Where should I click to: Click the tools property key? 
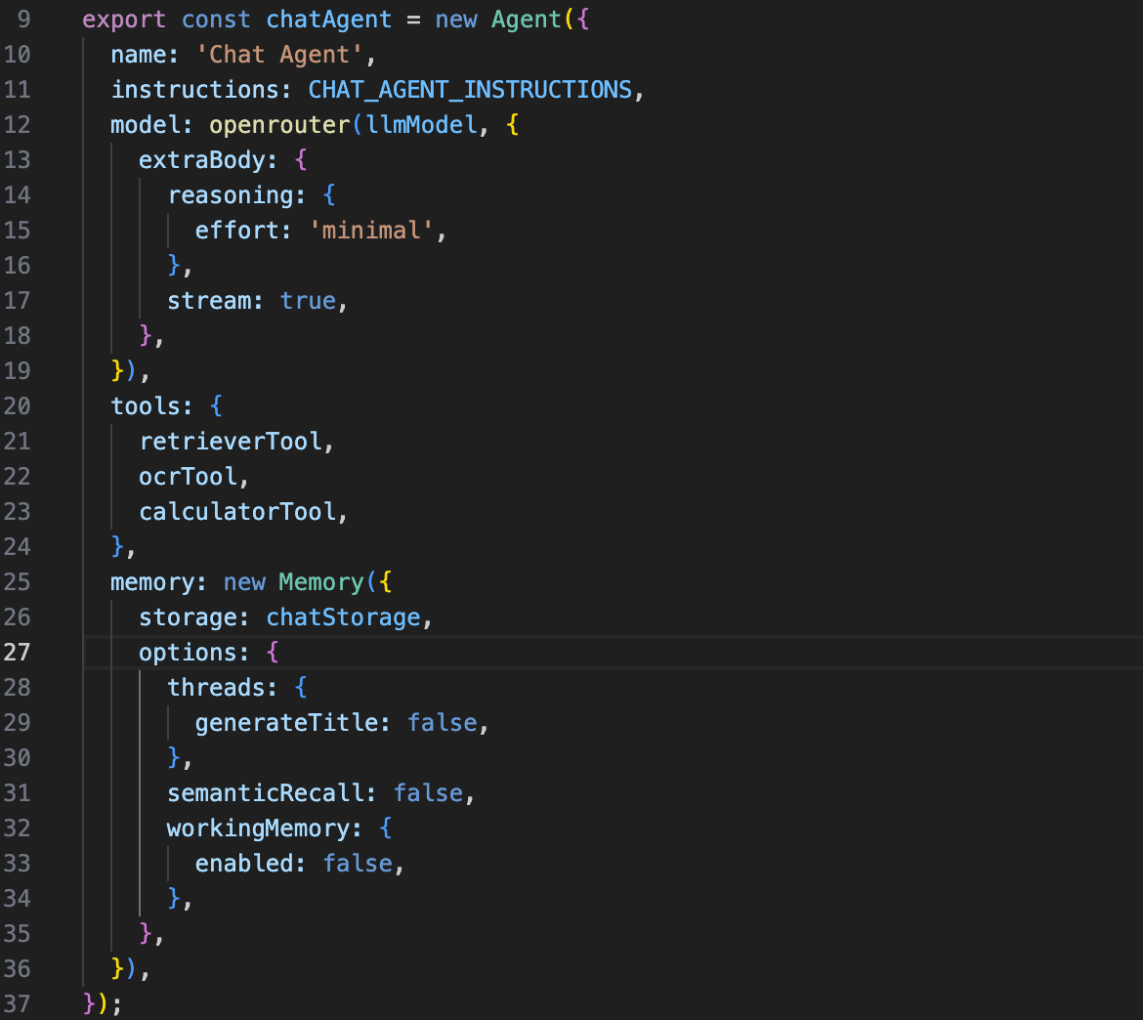(145, 406)
